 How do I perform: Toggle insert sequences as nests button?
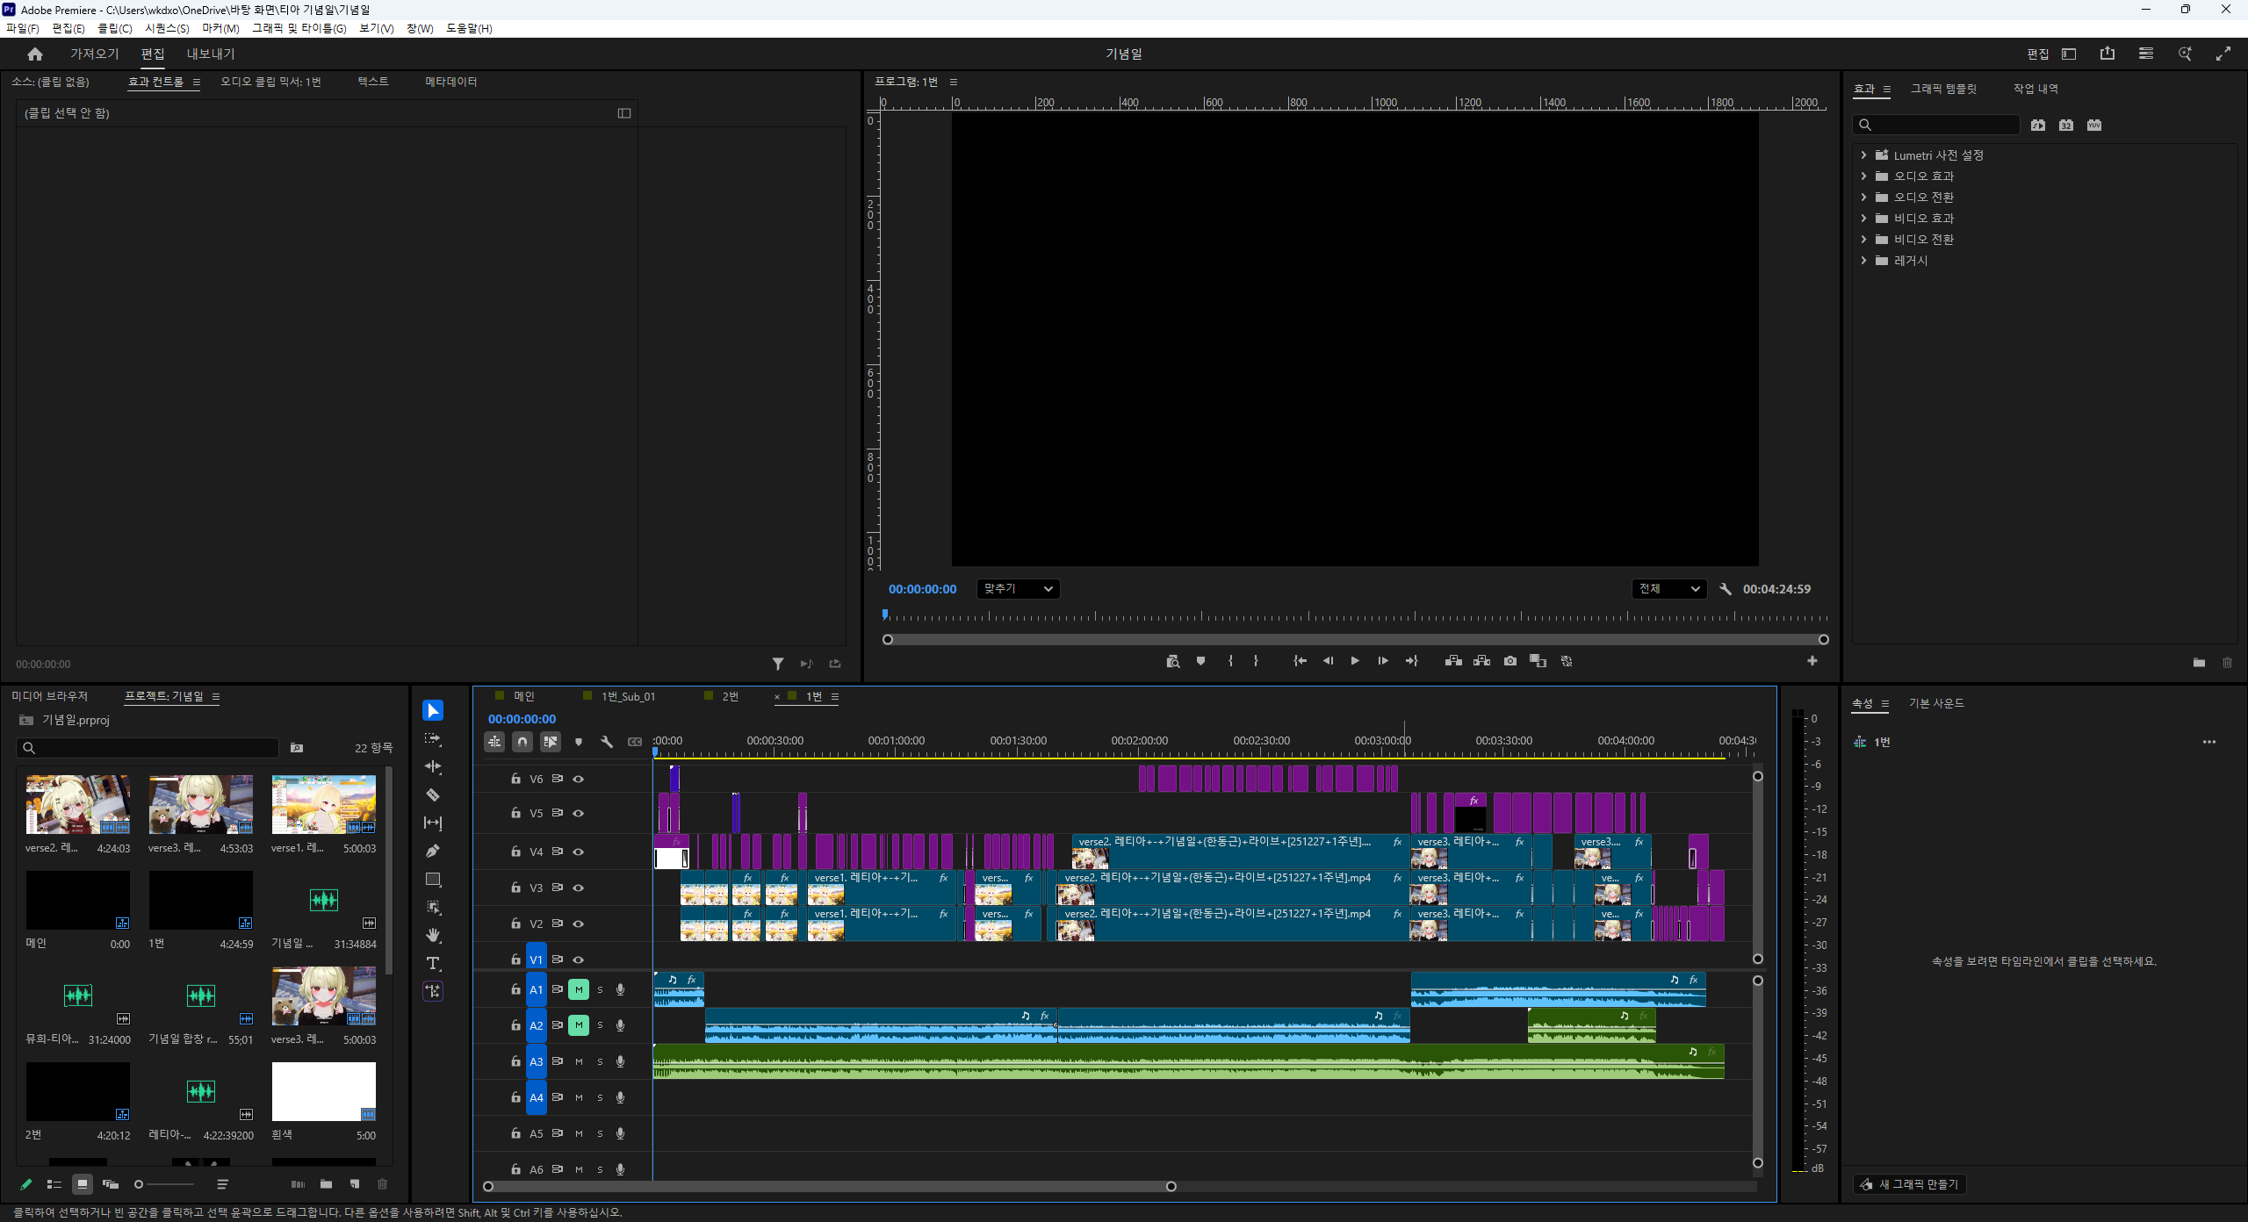(x=494, y=742)
